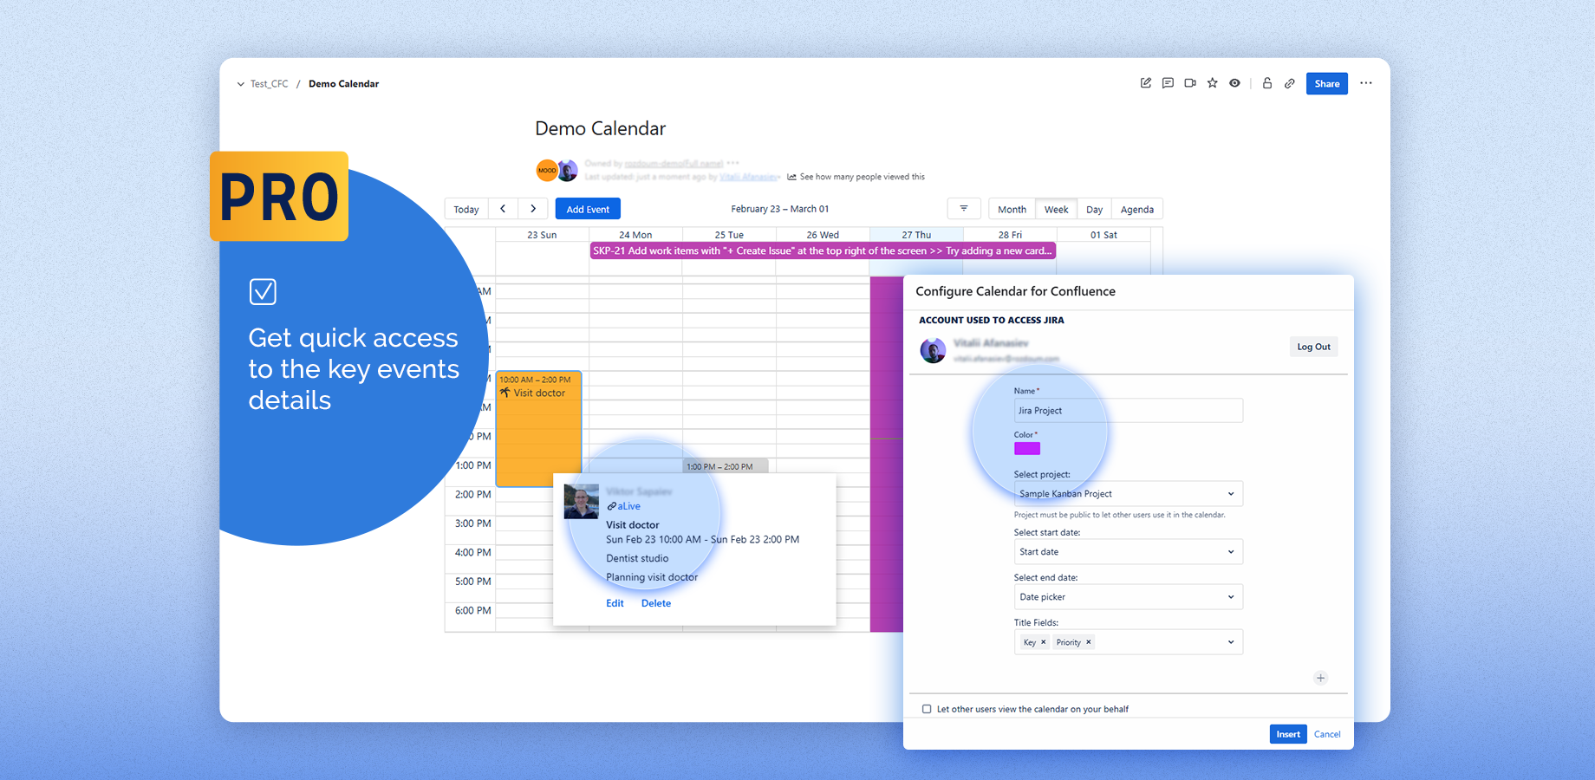Open the Test_CFC breadcrumb link
Screen dimensions: 1595x780
(x=270, y=84)
